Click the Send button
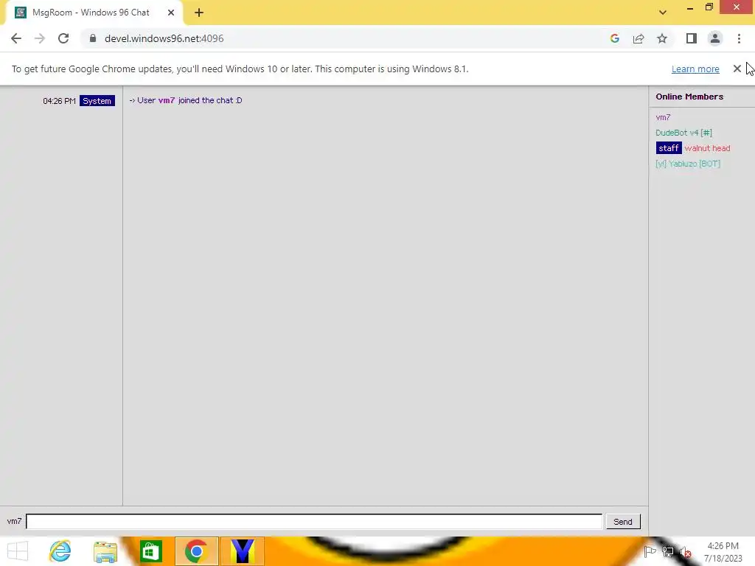This screenshot has height=566, width=755. coord(623,521)
